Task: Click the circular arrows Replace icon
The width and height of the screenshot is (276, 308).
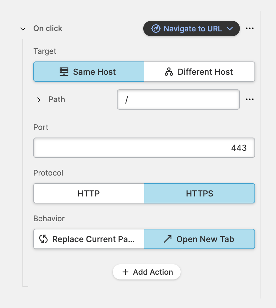Action: tap(43, 239)
